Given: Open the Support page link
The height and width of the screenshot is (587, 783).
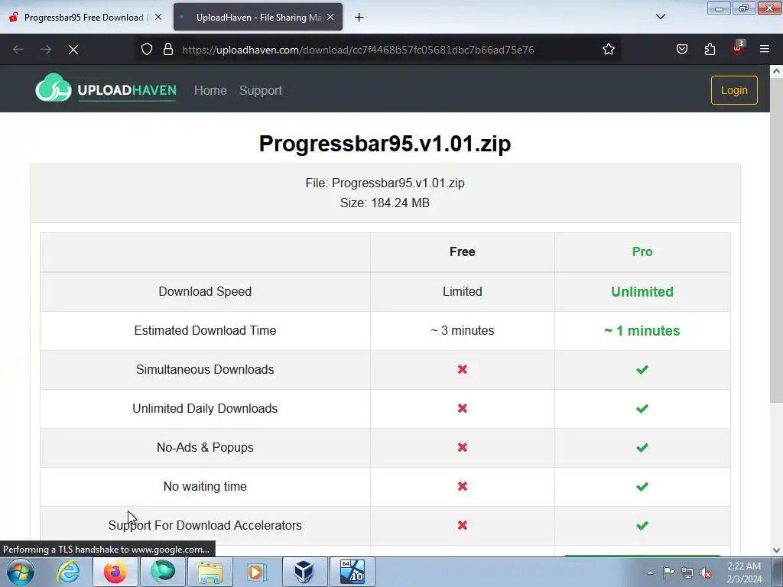Looking at the screenshot, I should (x=261, y=90).
